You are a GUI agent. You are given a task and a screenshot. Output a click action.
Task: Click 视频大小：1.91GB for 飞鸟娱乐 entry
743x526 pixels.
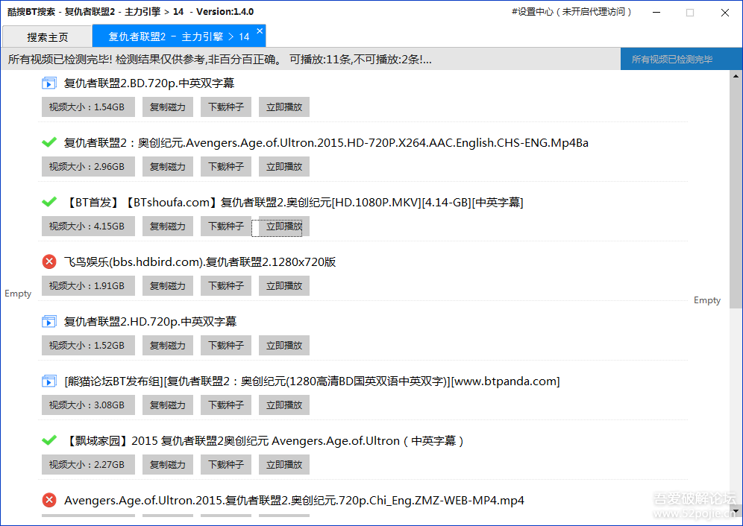coord(88,286)
